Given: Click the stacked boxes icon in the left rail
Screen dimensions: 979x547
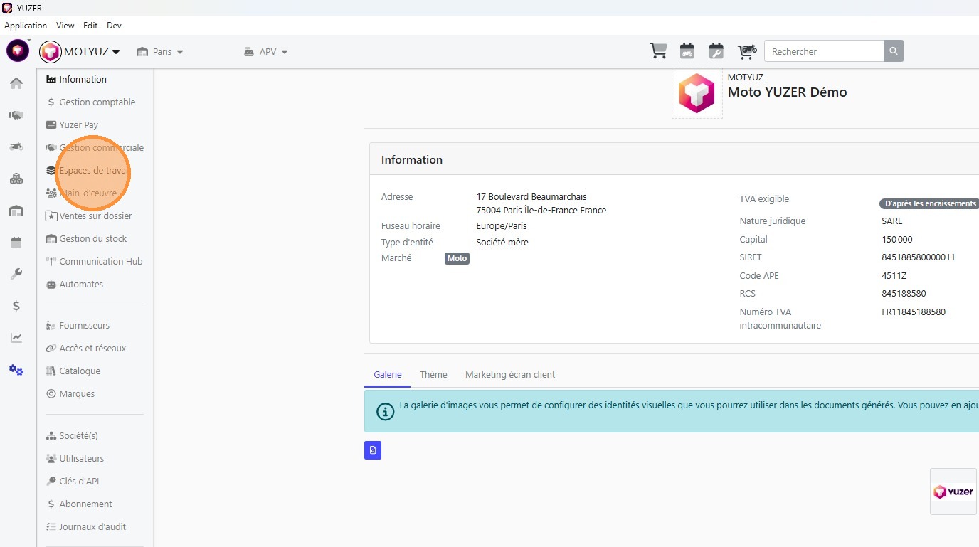Looking at the screenshot, I should tap(16, 179).
